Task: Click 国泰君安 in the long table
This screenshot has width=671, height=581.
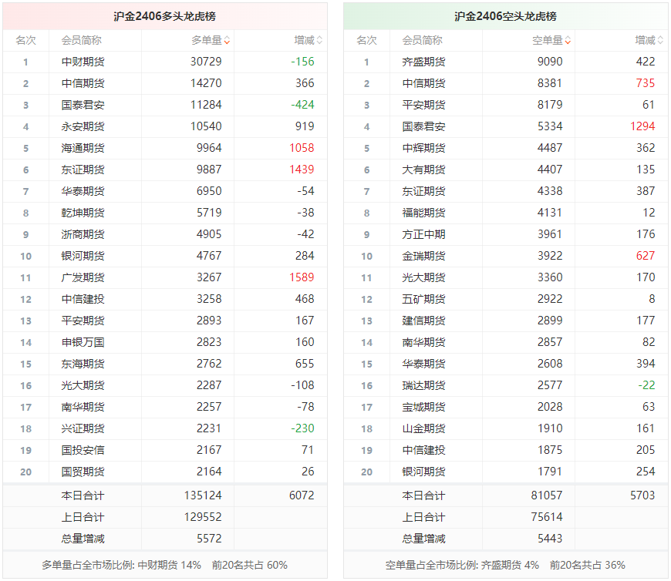Action: click(83, 105)
